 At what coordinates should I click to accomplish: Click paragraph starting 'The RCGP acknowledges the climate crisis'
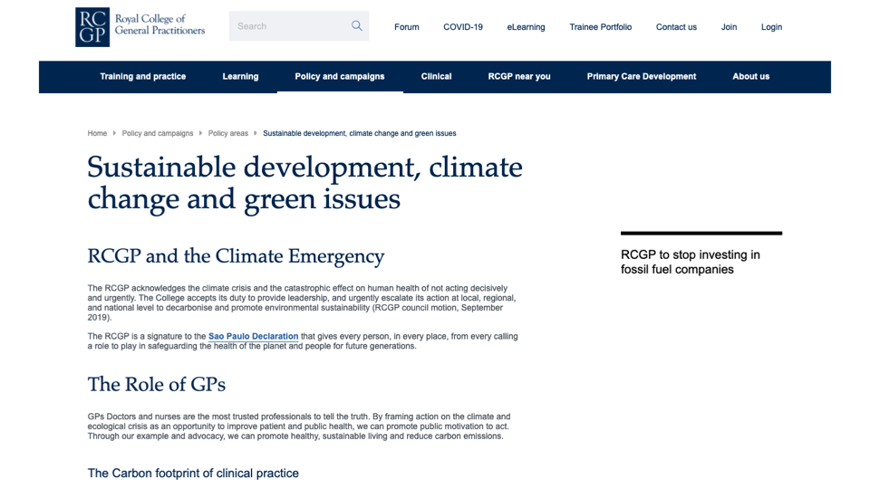click(x=302, y=302)
